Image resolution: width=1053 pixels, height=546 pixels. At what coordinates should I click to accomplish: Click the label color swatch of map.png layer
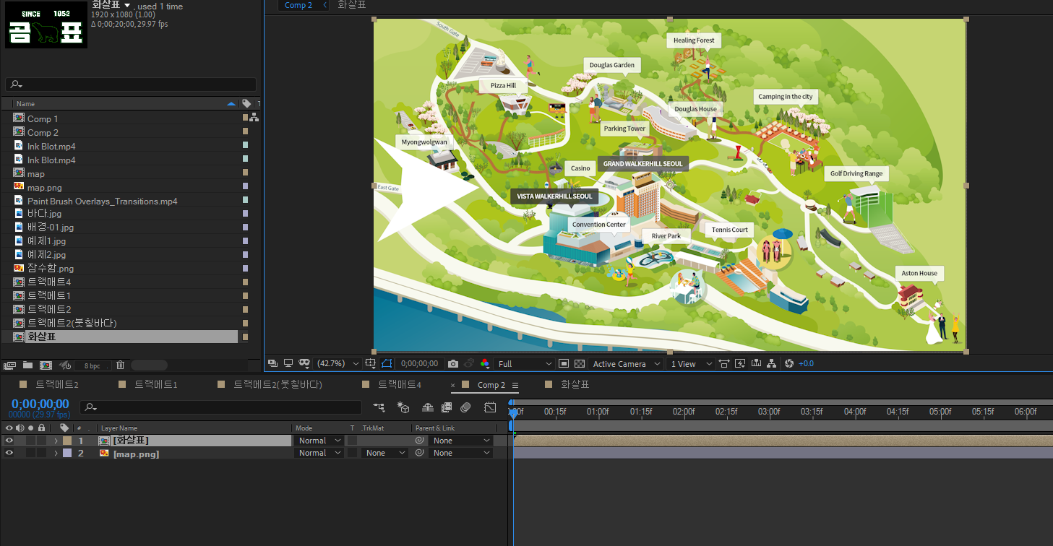click(67, 453)
